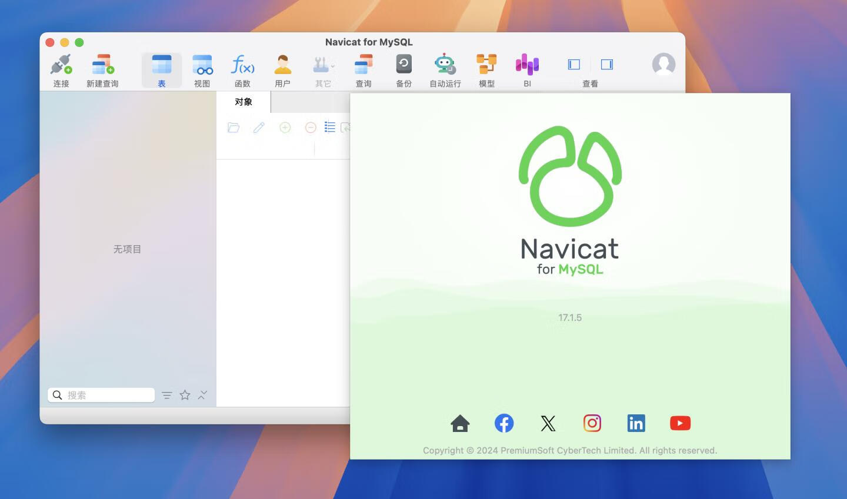The image size is (847, 499).
Task: Click the favorites star icon
Action: [x=185, y=395]
